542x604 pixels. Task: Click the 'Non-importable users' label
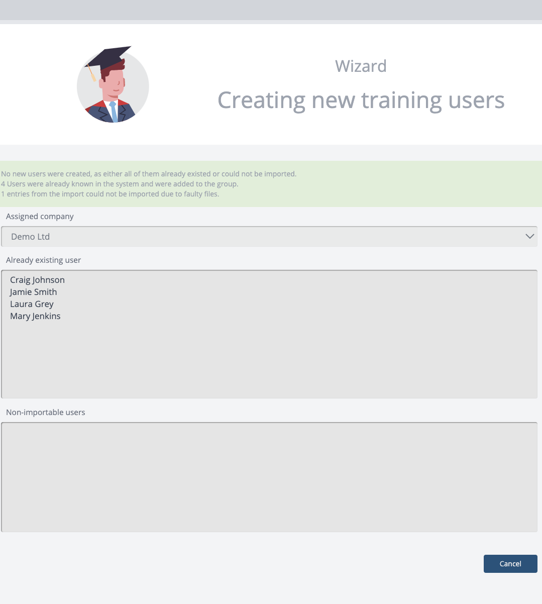pyautogui.click(x=46, y=413)
